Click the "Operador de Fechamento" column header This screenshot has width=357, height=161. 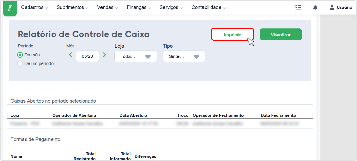tap(218, 115)
